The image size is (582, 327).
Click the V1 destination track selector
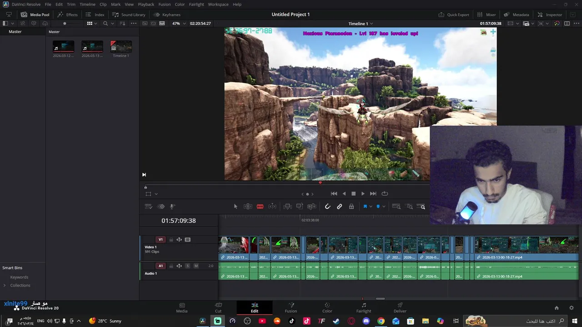point(161,240)
